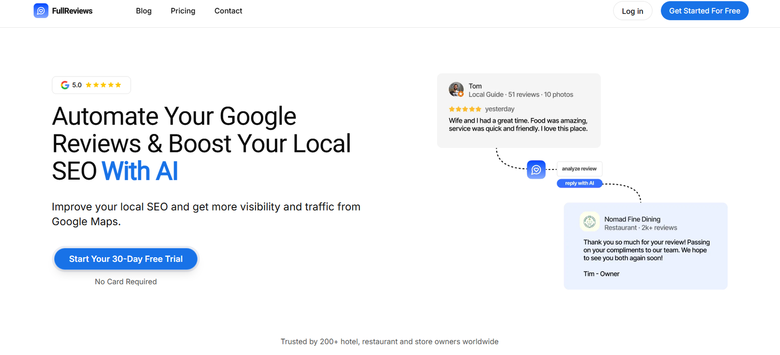Click the Nomad Fine Dining reply text
Viewport: 780px width, 355px height.
[646, 250]
